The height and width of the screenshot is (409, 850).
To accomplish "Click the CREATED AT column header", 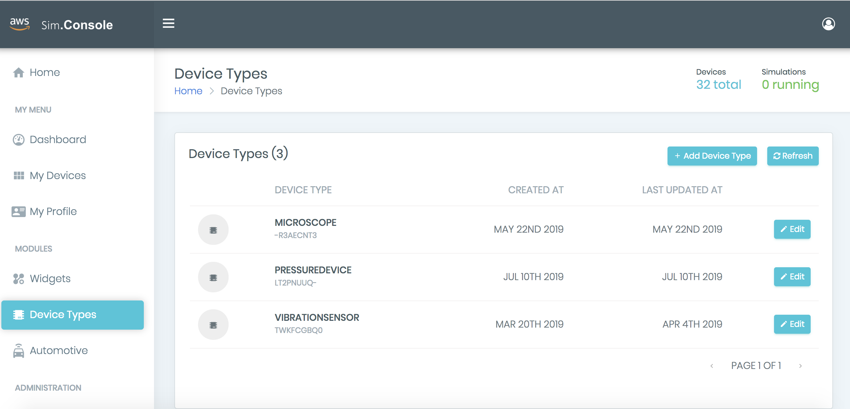I will coord(536,190).
